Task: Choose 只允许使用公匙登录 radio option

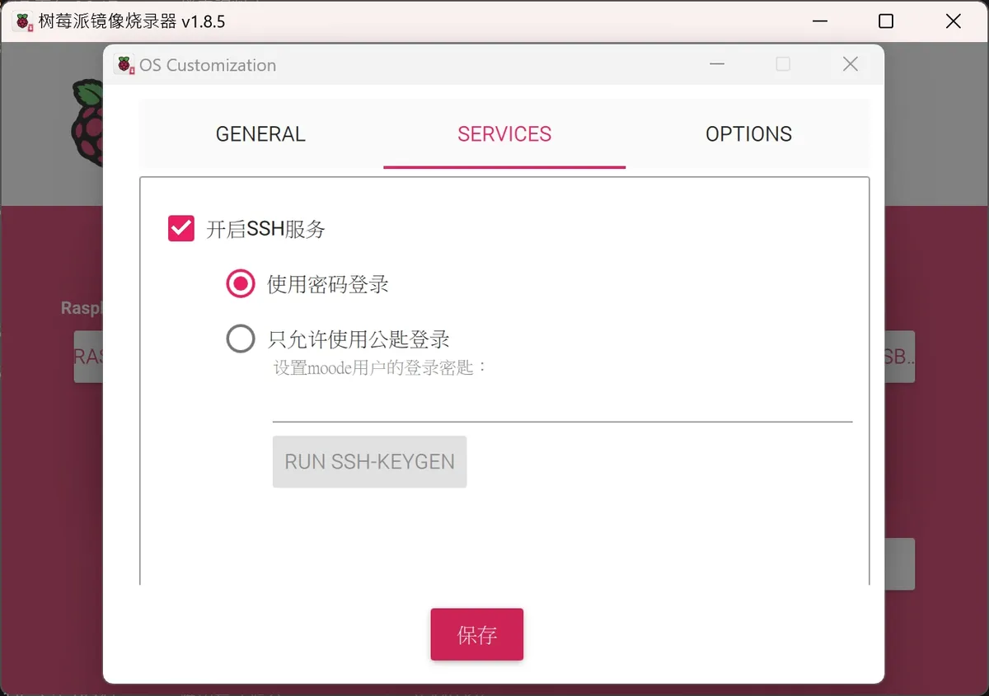Action: click(241, 339)
